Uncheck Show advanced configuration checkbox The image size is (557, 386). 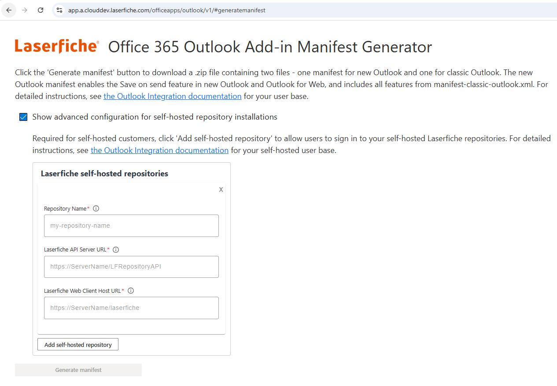(23, 117)
